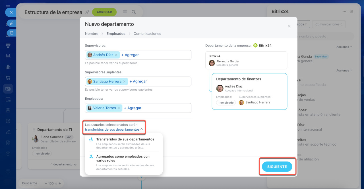Expand the 1 departamento chevron under TI
The width and height of the screenshot is (364, 189).
(x=75, y=165)
